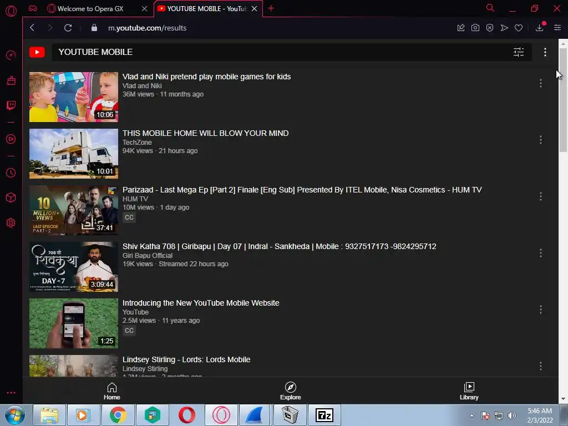Open Extensions cube icon in sidebar
The width and height of the screenshot is (568, 426).
click(x=11, y=197)
